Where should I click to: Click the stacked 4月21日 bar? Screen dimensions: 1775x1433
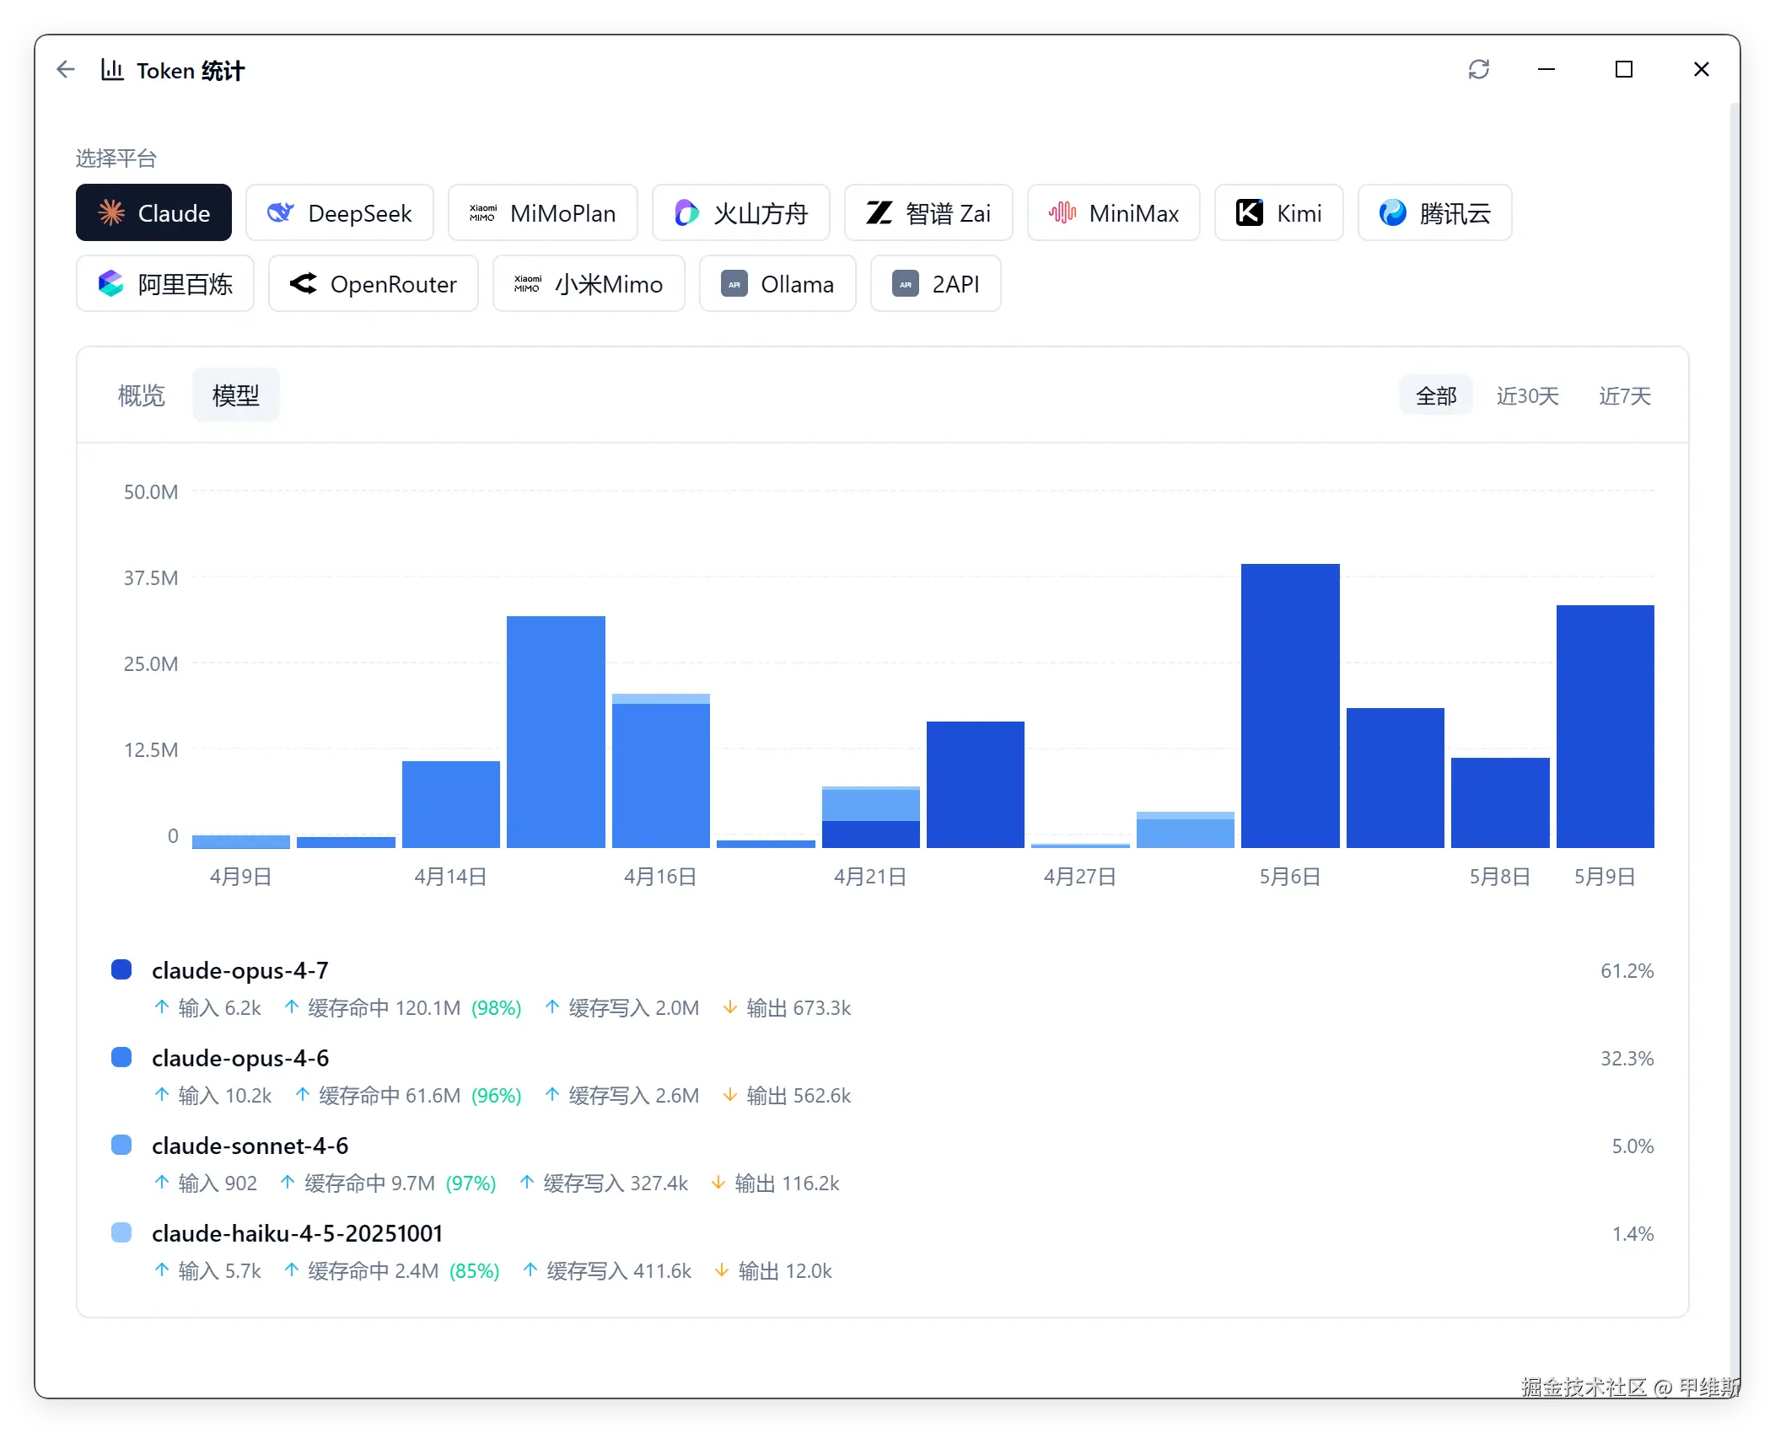[870, 817]
